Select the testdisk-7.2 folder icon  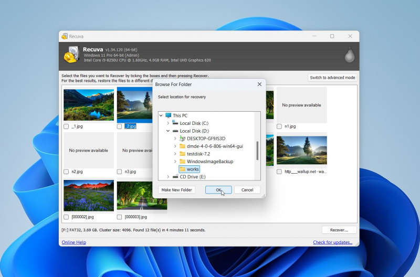point(182,154)
